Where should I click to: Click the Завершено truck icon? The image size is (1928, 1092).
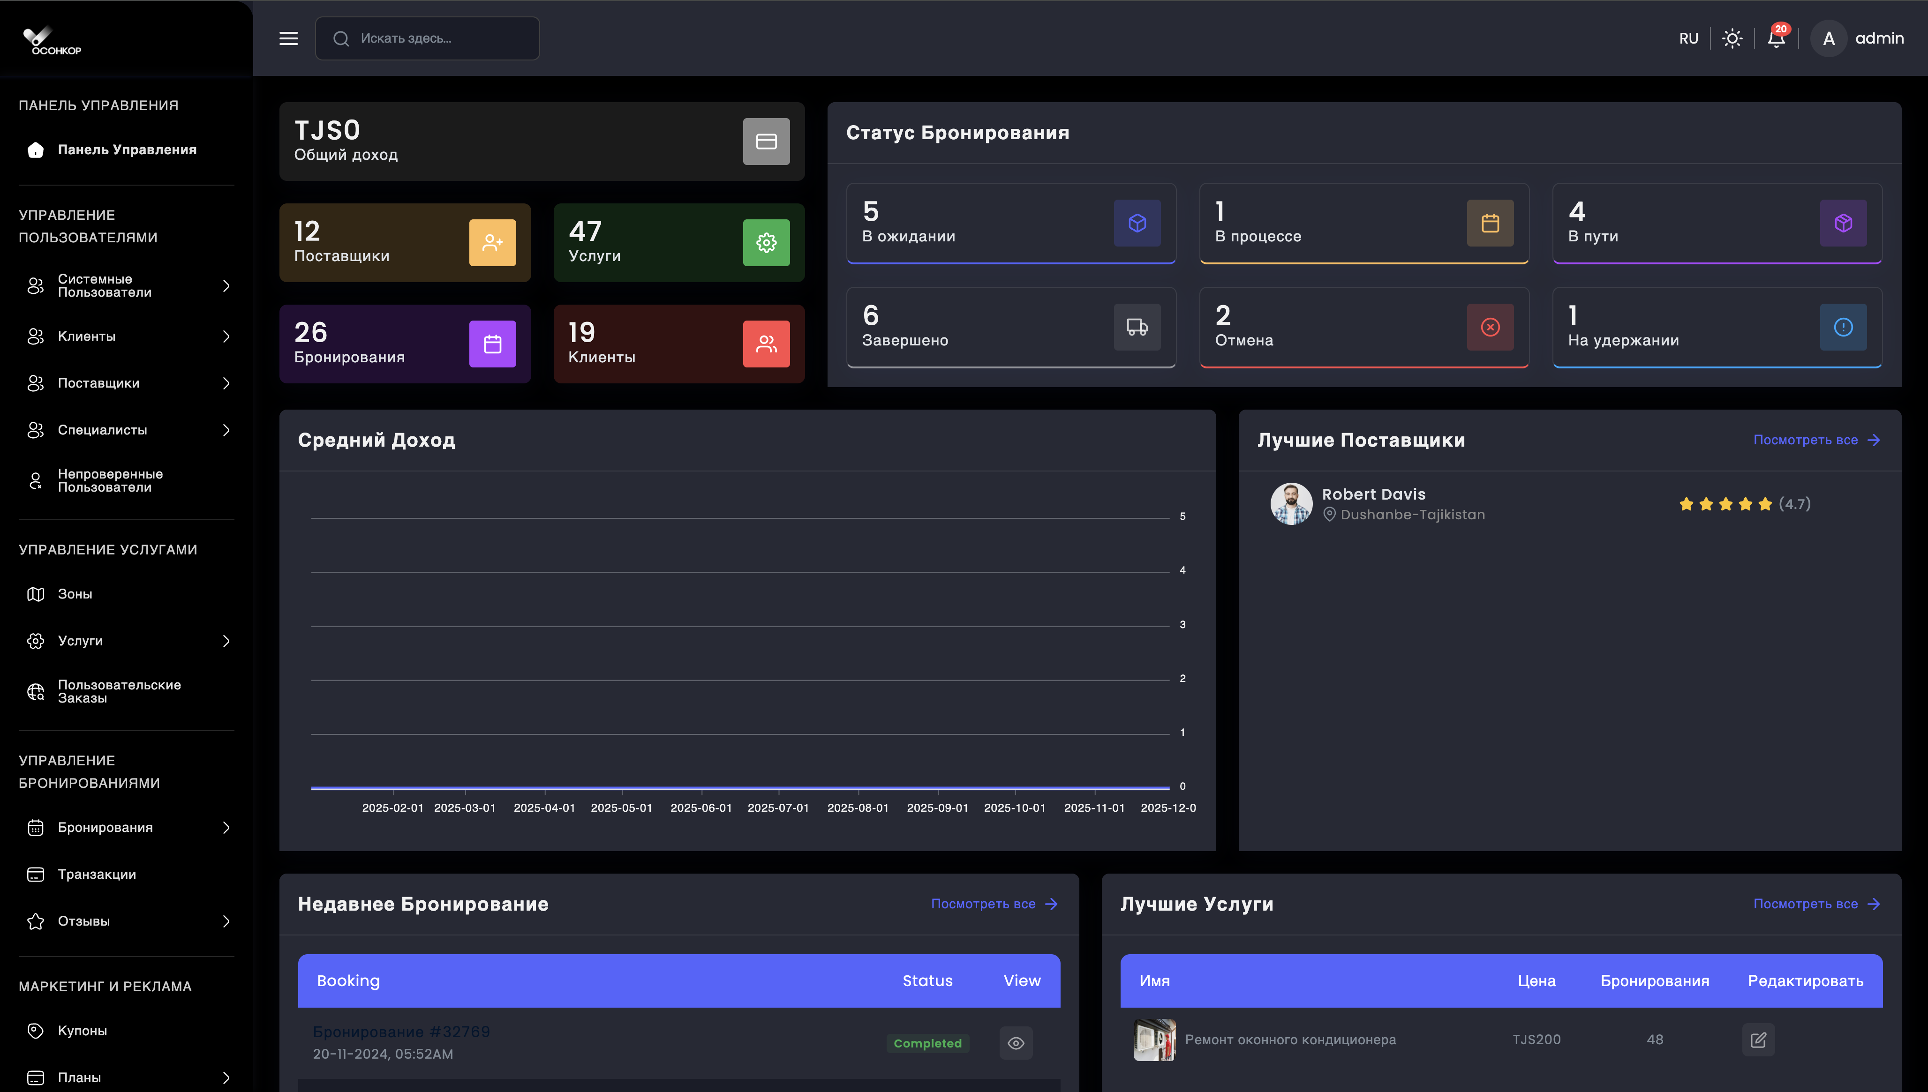click(x=1137, y=327)
